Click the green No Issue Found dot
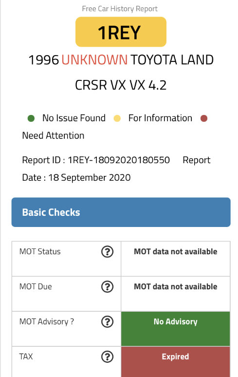 coord(31,118)
